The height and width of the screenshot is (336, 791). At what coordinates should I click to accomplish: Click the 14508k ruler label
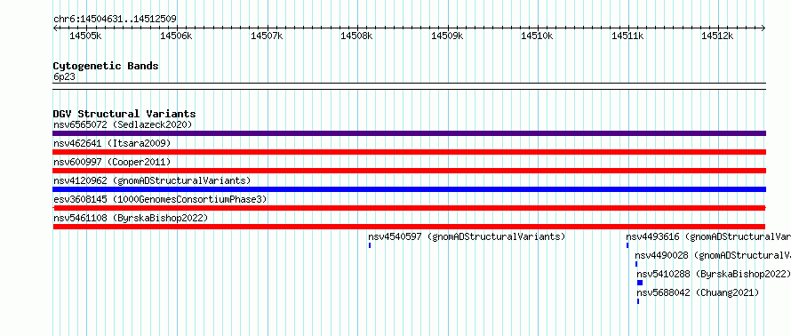coord(356,36)
